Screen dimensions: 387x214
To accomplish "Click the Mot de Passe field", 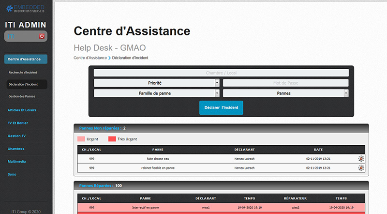I will (286, 83).
